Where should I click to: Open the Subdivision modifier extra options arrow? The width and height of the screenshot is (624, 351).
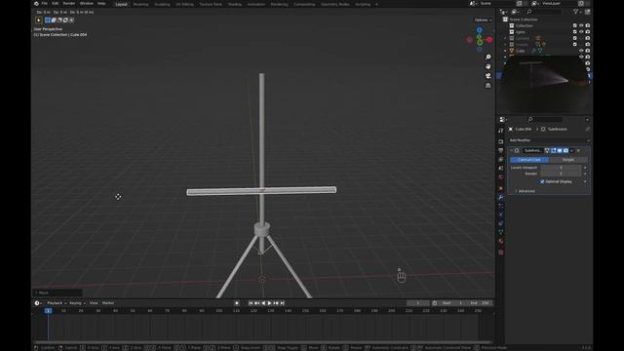(572, 151)
